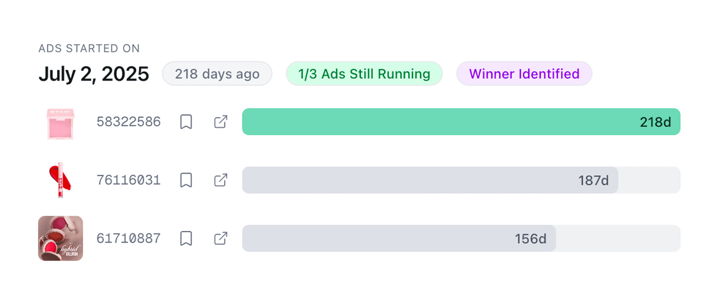Click the "July 2, 2025" date heading

pos(94,74)
